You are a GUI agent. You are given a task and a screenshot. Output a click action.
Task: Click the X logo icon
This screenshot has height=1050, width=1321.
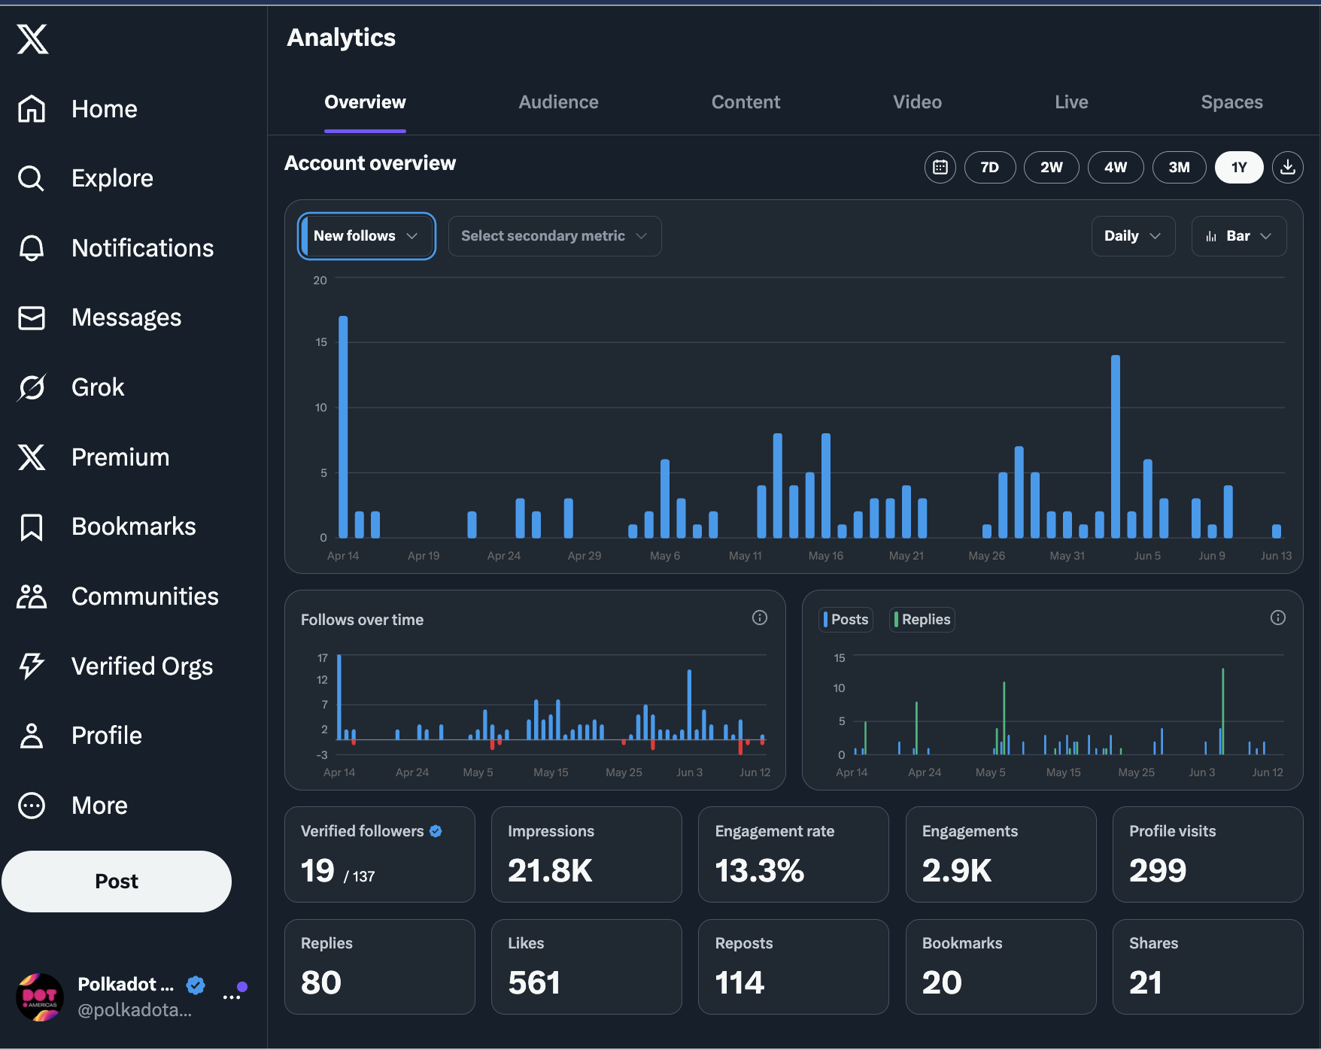(x=32, y=39)
